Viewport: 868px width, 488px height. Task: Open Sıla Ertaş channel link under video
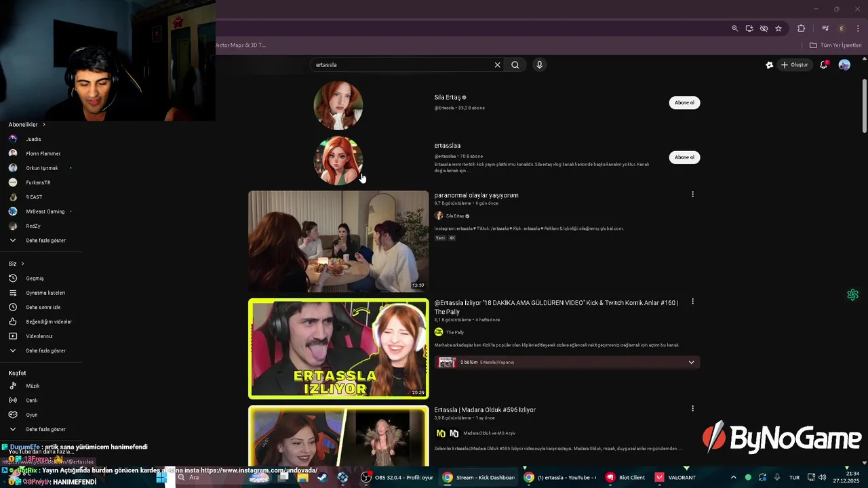pos(454,216)
